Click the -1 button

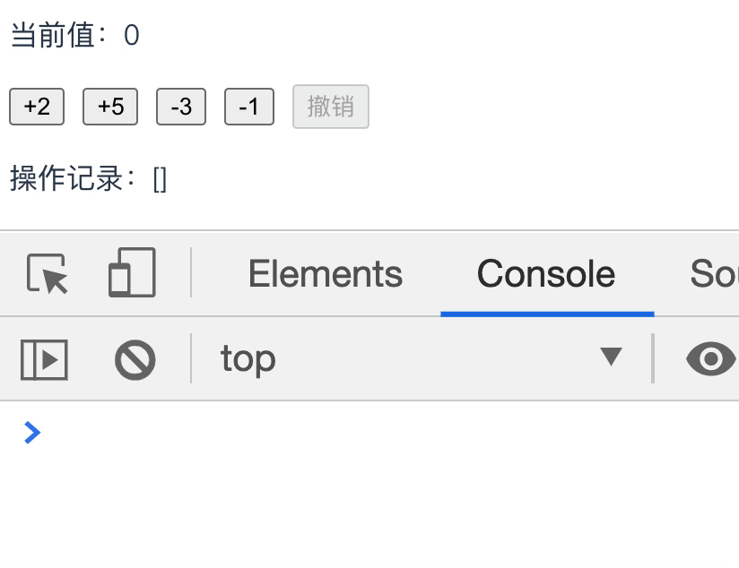(249, 107)
